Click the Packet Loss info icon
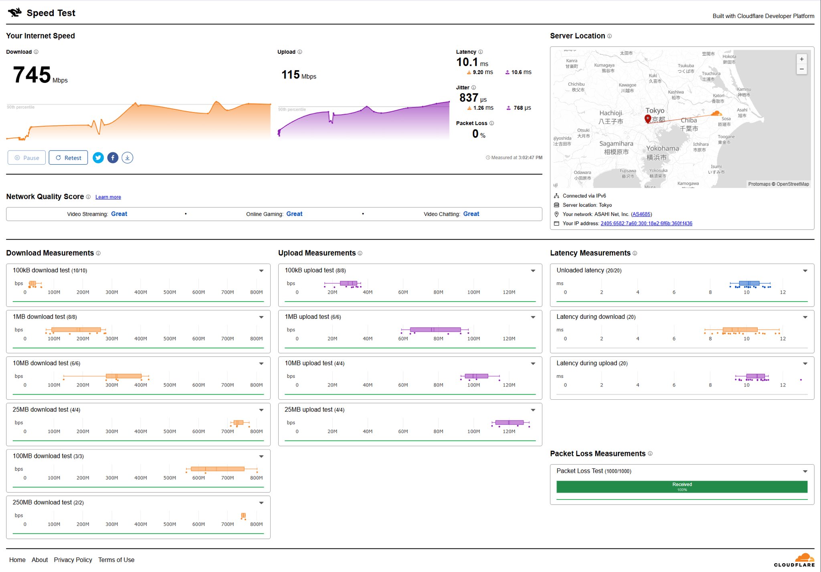This screenshot has width=821, height=572. 492,123
